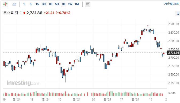Switch to the area chart icon
The image size is (180, 103).
pyautogui.click(x=14, y=4)
